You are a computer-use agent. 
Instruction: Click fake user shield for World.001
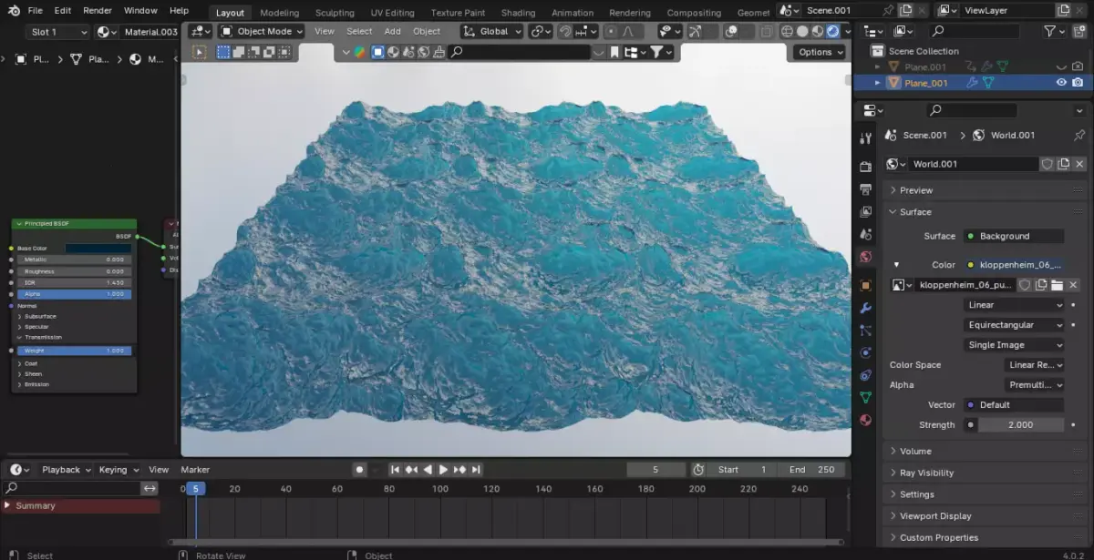[1048, 164]
